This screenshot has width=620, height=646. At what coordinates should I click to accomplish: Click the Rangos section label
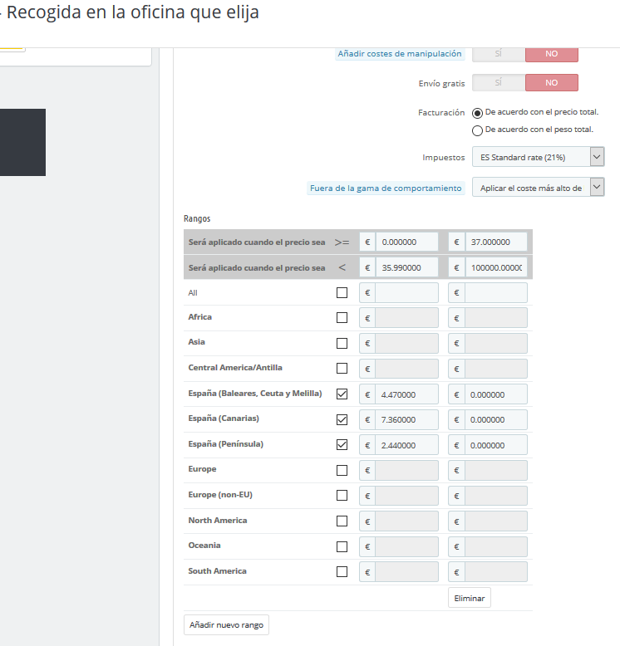(197, 218)
